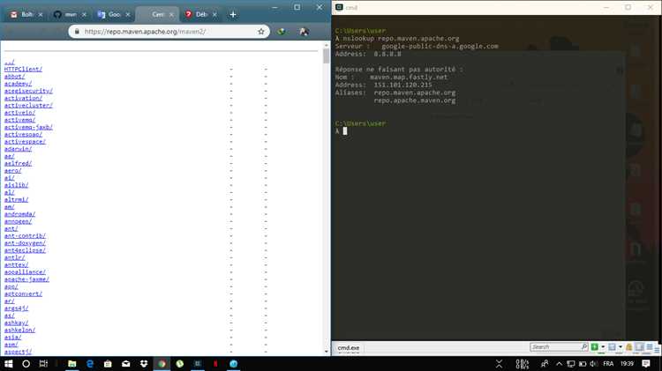
Task: Click the console menu icon with three lines
Action: click(650, 347)
